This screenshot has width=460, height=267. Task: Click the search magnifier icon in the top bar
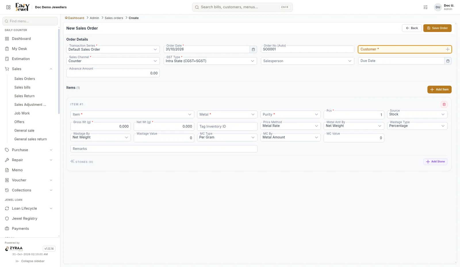pos(197,7)
